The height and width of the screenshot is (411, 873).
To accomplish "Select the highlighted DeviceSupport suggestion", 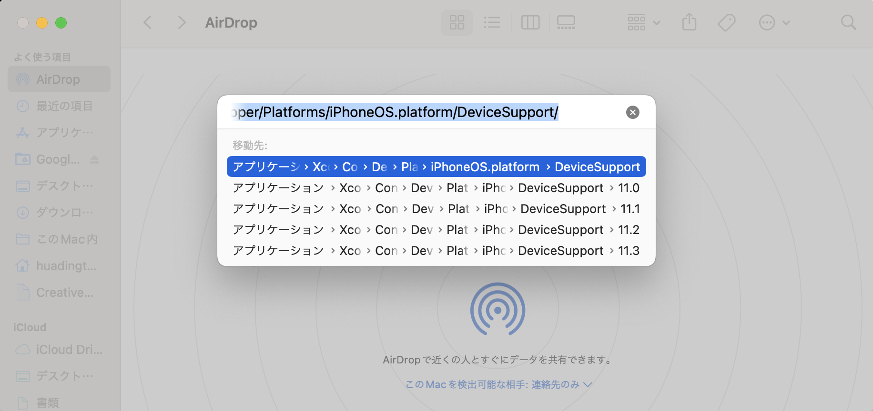I will pyautogui.click(x=436, y=167).
